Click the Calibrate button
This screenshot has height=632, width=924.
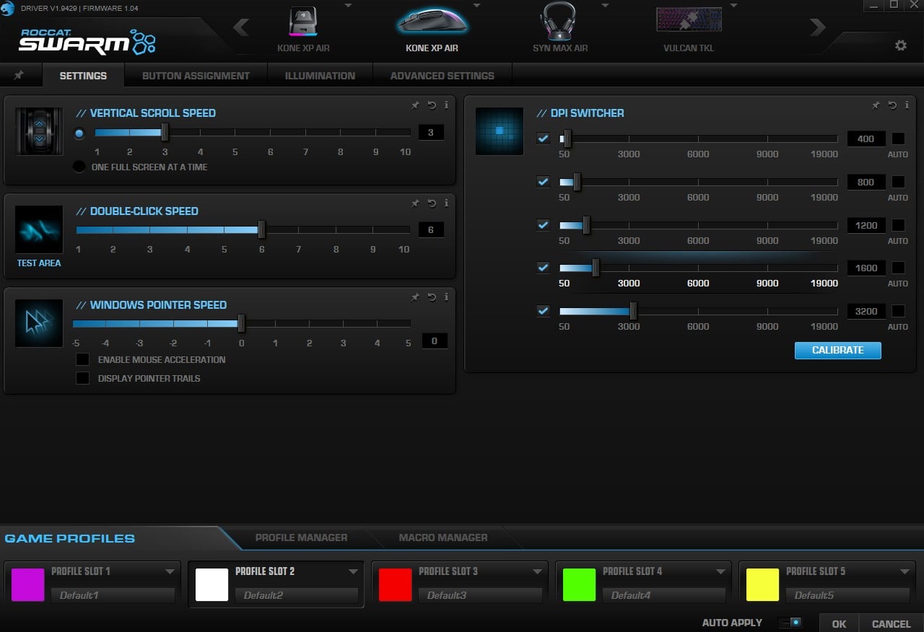coord(837,350)
